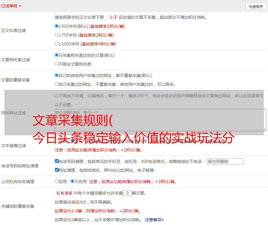Choose 自己采集过的网址，不重复采集 option

[57, 84]
